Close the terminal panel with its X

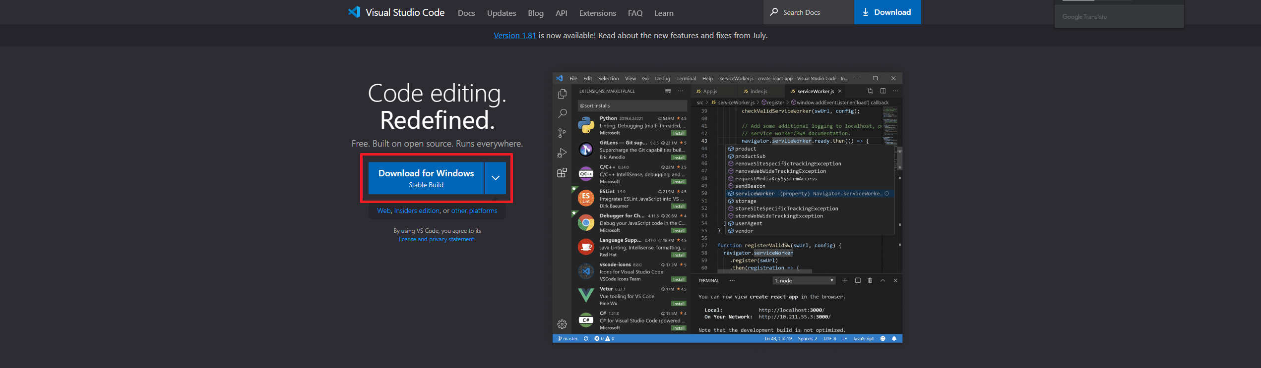pyautogui.click(x=895, y=280)
